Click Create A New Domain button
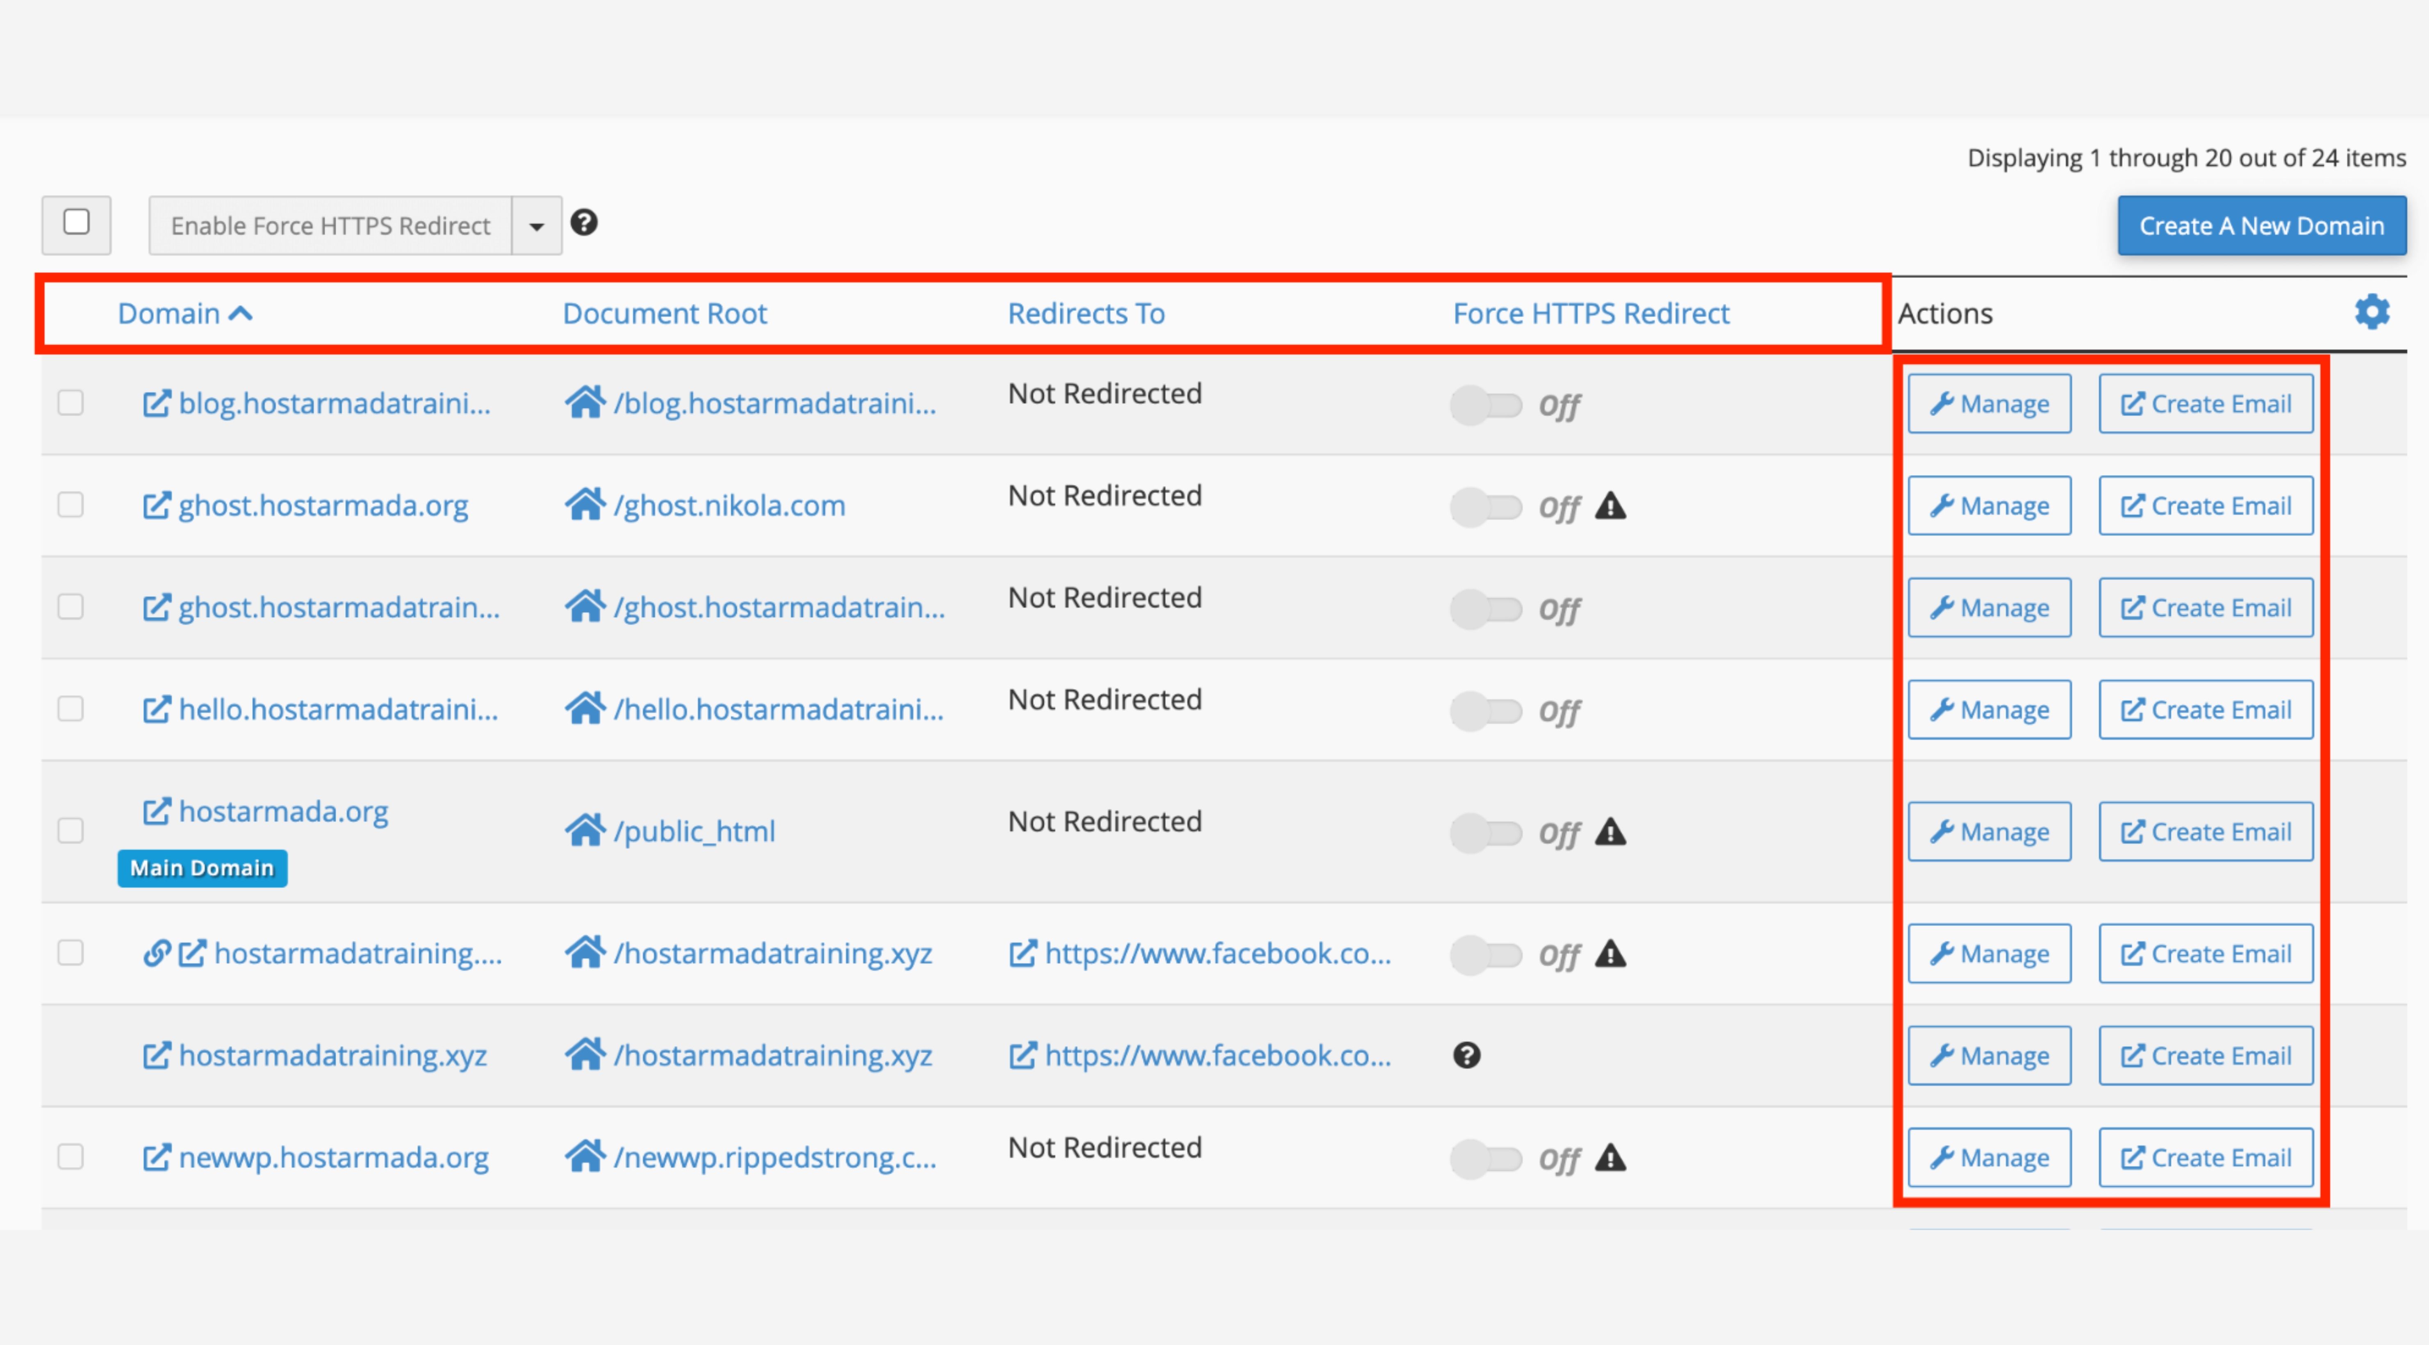The height and width of the screenshot is (1345, 2429). click(2261, 225)
